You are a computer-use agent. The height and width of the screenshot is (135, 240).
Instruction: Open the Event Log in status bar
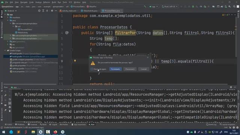click(211, 124)
